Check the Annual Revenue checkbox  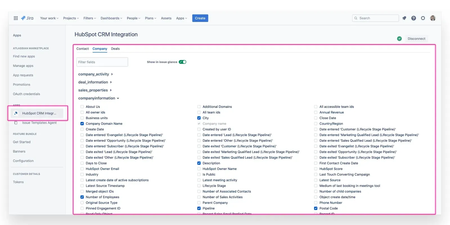coord(316,112)
